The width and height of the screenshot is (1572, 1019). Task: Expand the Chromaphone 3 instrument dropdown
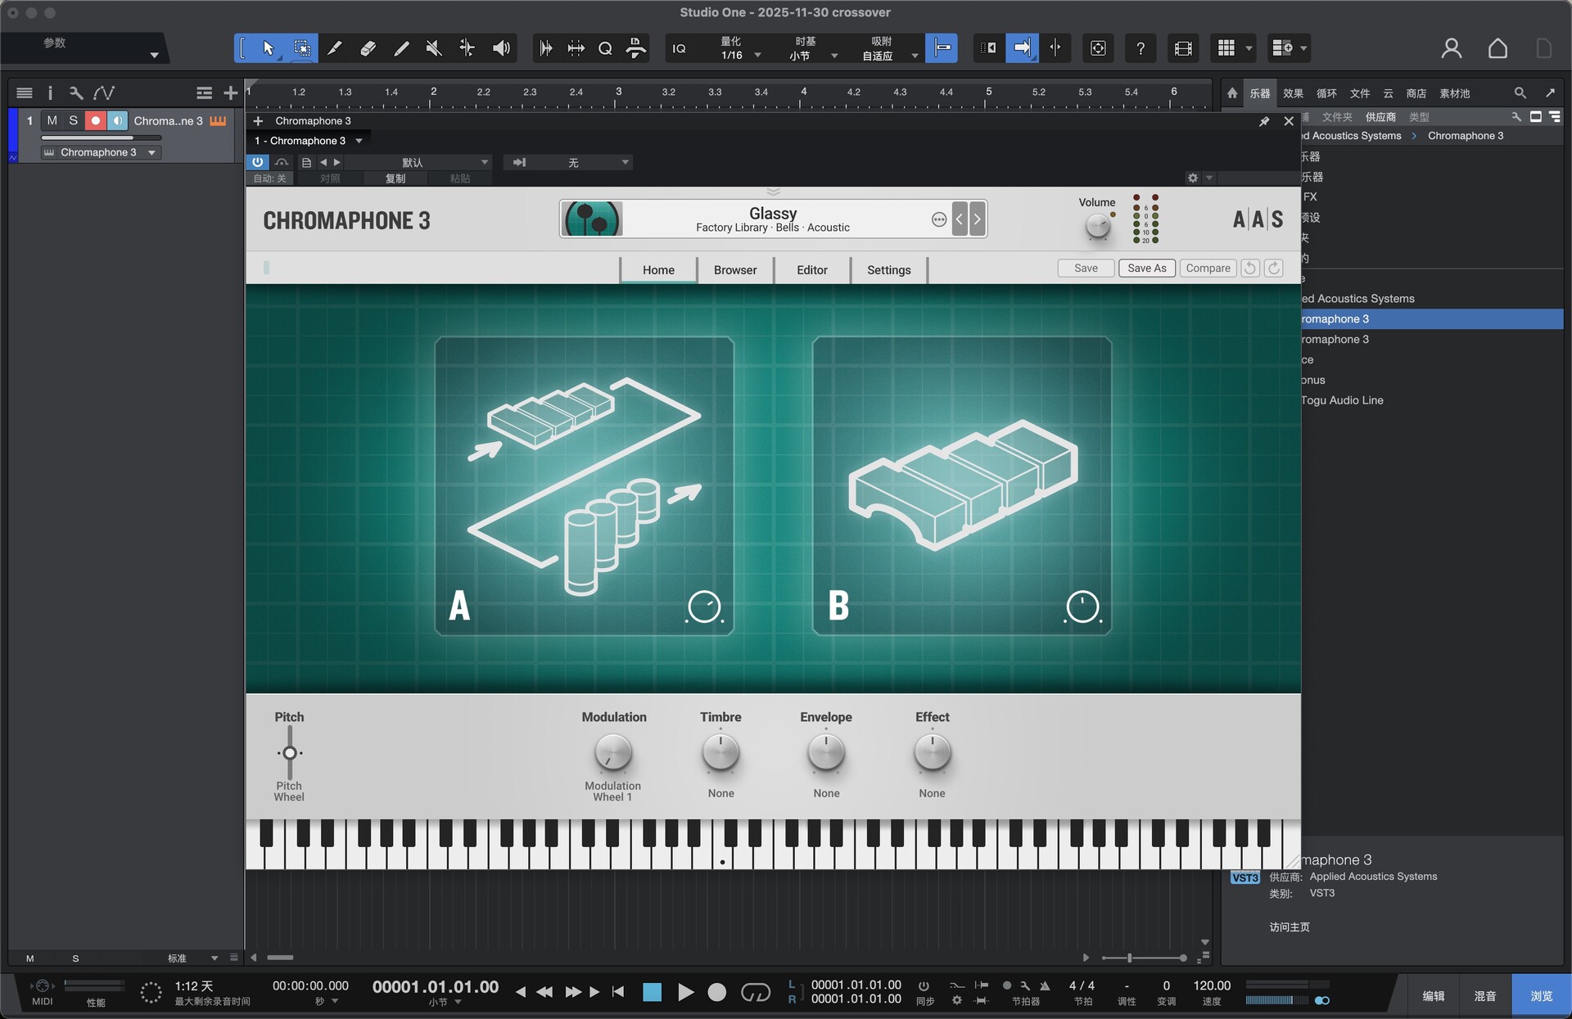(x=151, y=152)
